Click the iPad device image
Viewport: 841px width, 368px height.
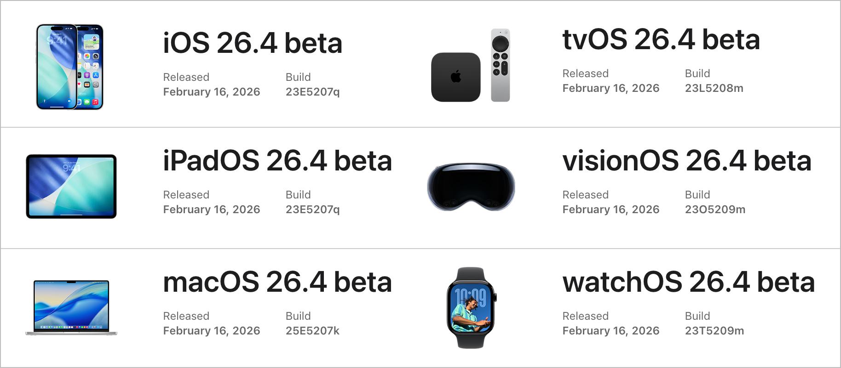pos(71,187)
